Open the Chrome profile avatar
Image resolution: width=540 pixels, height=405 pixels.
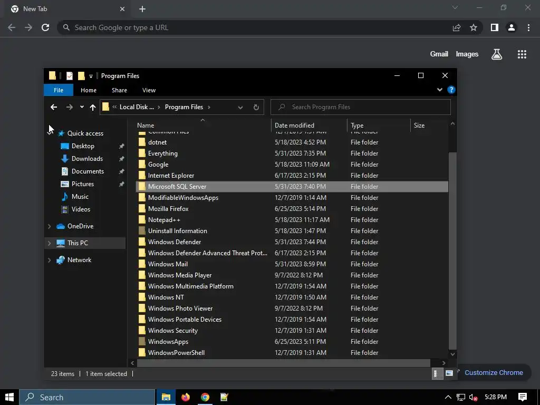click(512, 27)
